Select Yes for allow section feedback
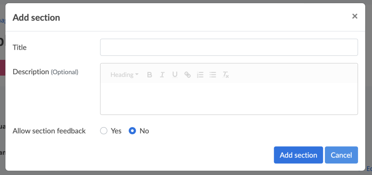The height and width of the screenshot is (175, 372). [104, 131]
